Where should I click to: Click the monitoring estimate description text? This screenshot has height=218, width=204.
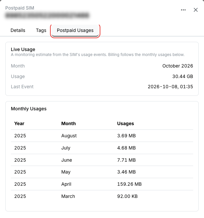[x=98, y=55]
